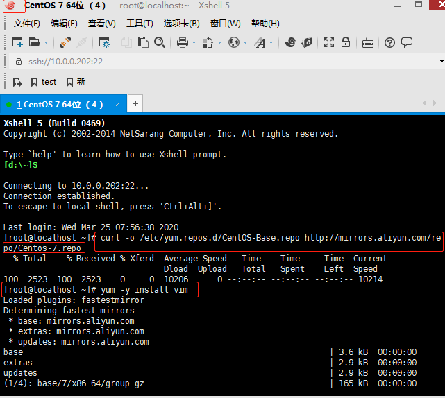Click the add quick button icon
Screen dimensions: 445x398
pyautogui.click(x=17, y=83)
